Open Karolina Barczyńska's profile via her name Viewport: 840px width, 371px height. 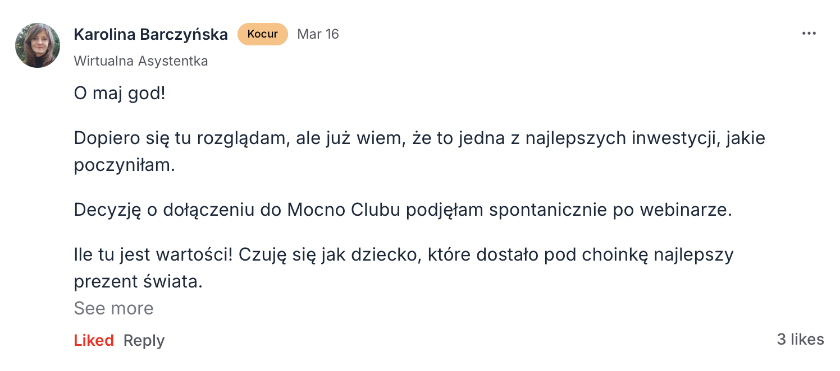pyautogui.click(x=150, y=34)
